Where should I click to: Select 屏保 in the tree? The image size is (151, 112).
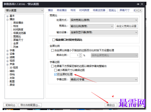click(x=12, y=85)
